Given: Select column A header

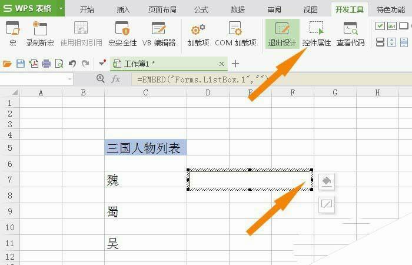Looking at the screenshot, I should coord(41,92).
